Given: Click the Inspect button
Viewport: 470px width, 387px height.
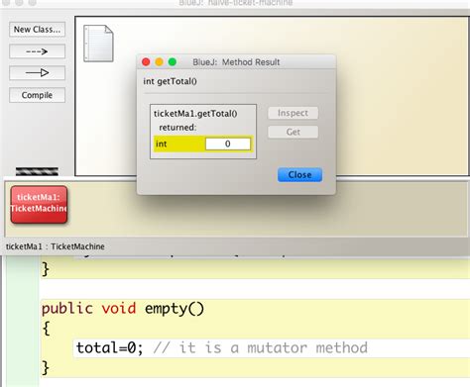Looking at the screenshot, I should point(293,113).
